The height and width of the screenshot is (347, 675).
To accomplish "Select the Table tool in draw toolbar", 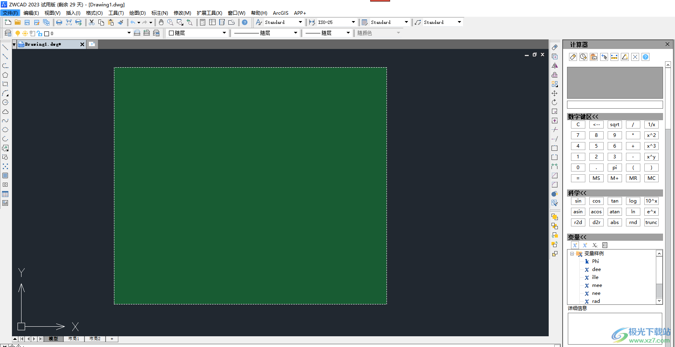I will pos(5,194).
